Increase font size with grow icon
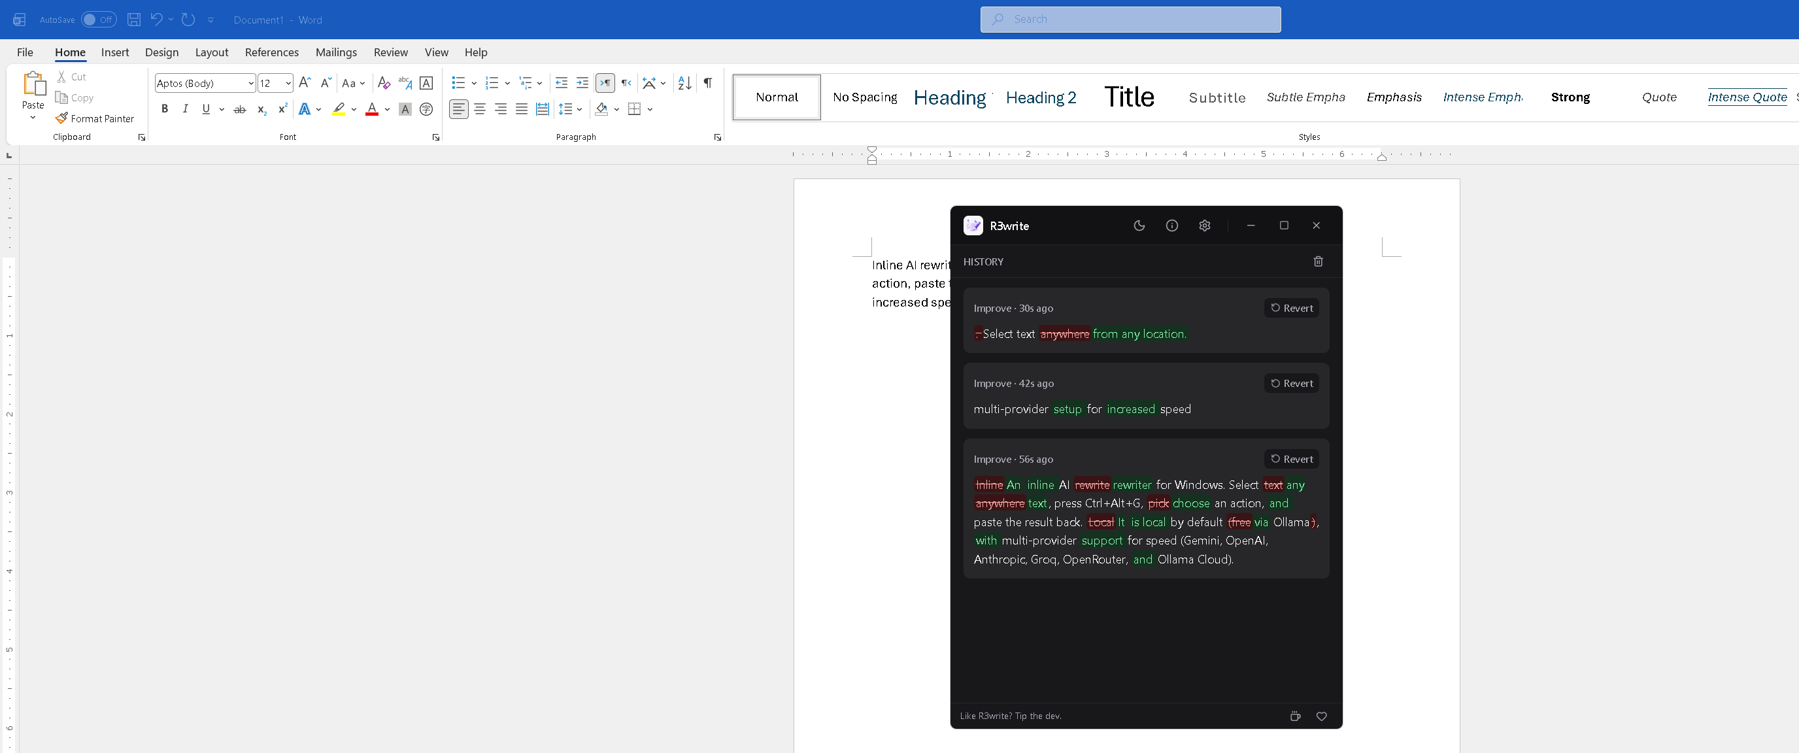Screen dimensions: 1799x753 click(x=305, y=83)
